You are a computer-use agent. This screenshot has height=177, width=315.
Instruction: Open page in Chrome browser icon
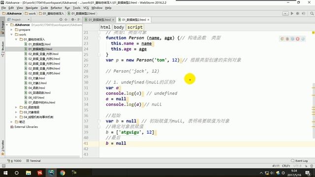[x=282, y=39]
